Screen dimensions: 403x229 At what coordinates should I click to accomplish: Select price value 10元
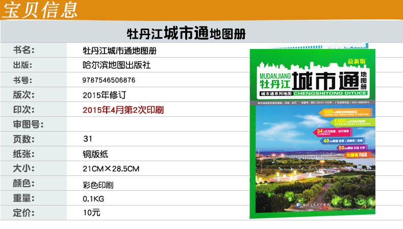point(91,213)
